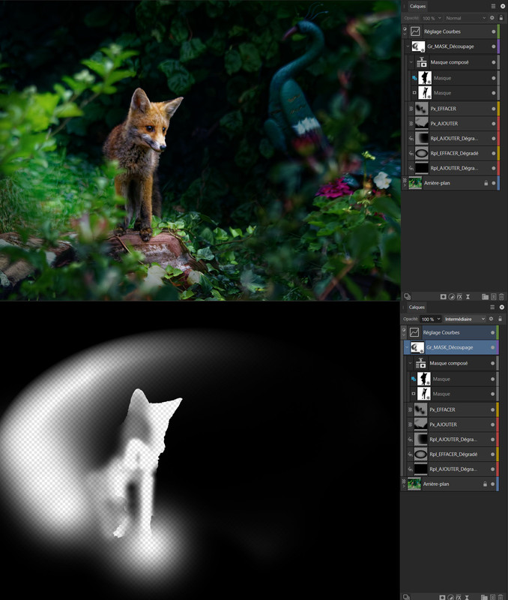Open the Intermédiaire blend mode dropdown

[465, 319]
